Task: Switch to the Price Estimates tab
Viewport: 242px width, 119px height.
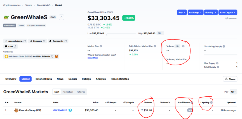Action: 120,79
